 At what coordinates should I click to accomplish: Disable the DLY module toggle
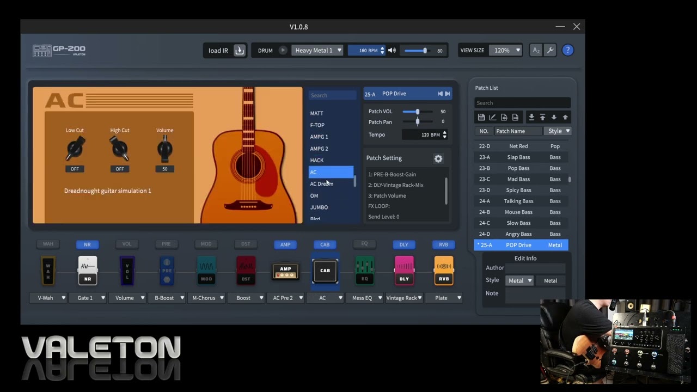(x=403, y=244)
